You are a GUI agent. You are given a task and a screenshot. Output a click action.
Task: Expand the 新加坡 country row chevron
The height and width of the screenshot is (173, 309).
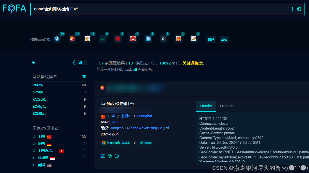(34, 158)
